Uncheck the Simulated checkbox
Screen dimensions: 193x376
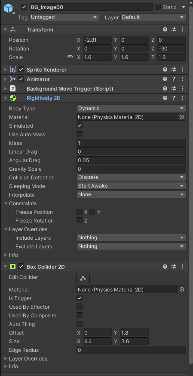point(80,125)
